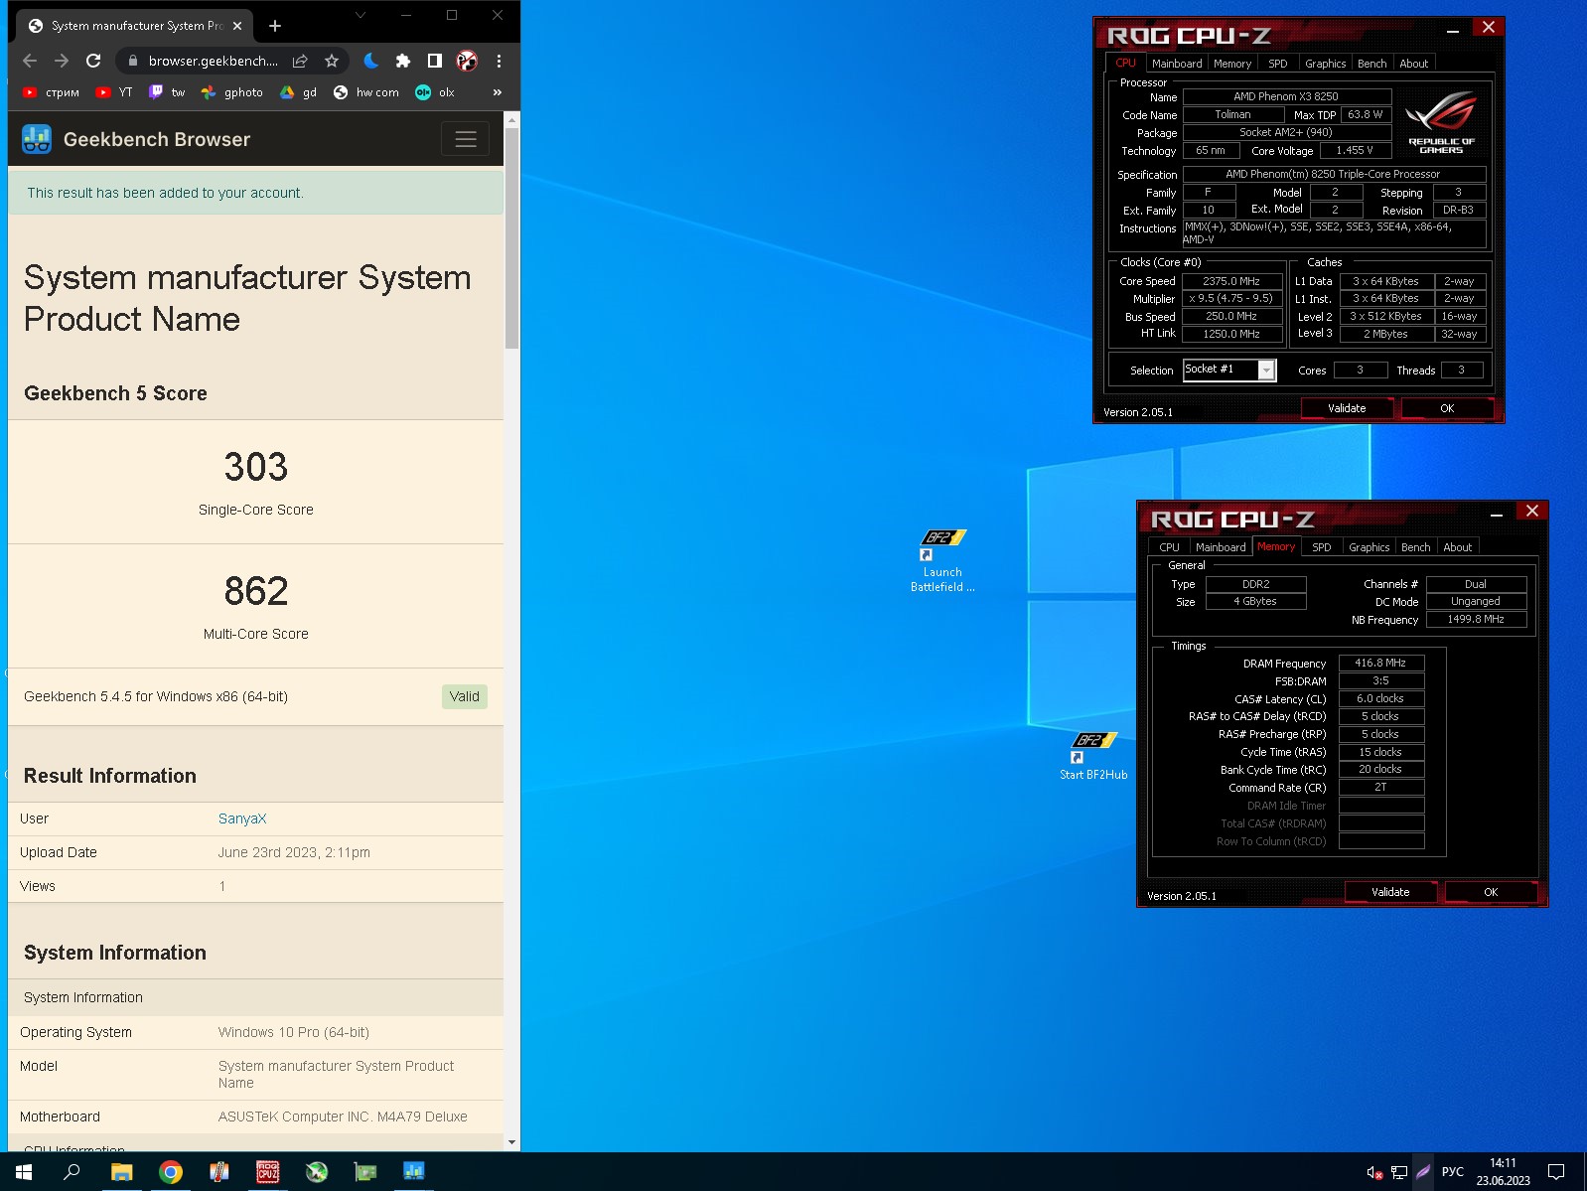Open the dark mode moon extension
Viewport: 1587px width, 1191px height.
(x=371, y=61)
